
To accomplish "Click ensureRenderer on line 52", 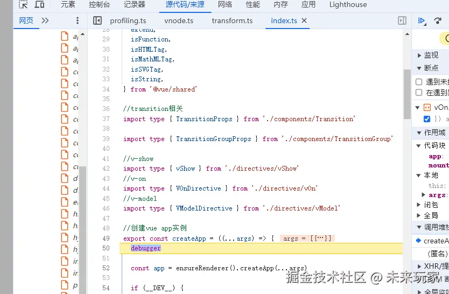I will 202,268.
